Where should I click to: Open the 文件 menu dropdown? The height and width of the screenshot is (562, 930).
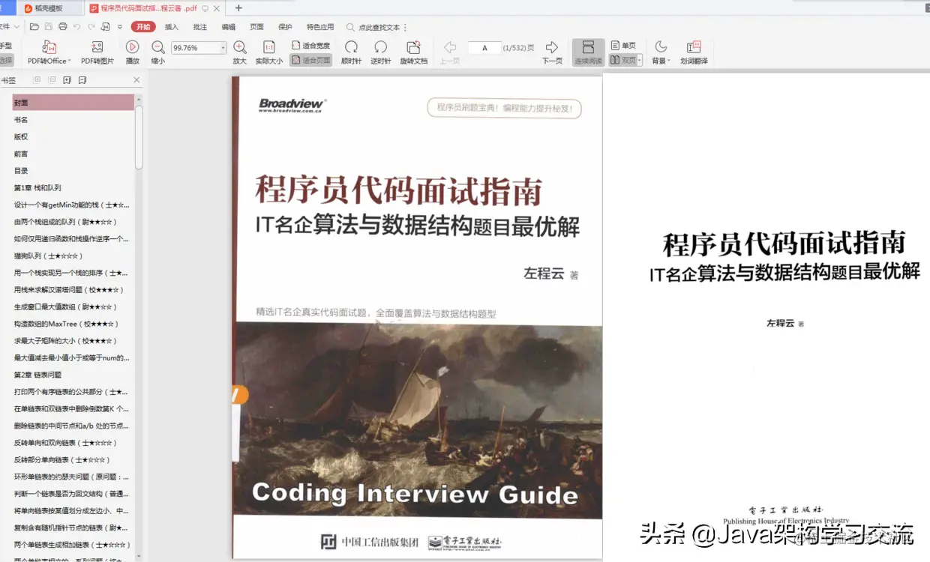10,27
